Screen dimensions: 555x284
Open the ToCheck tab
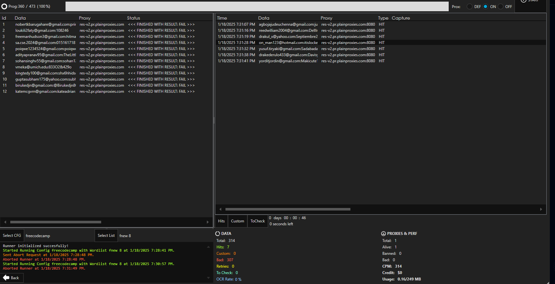tap(258, 221)
